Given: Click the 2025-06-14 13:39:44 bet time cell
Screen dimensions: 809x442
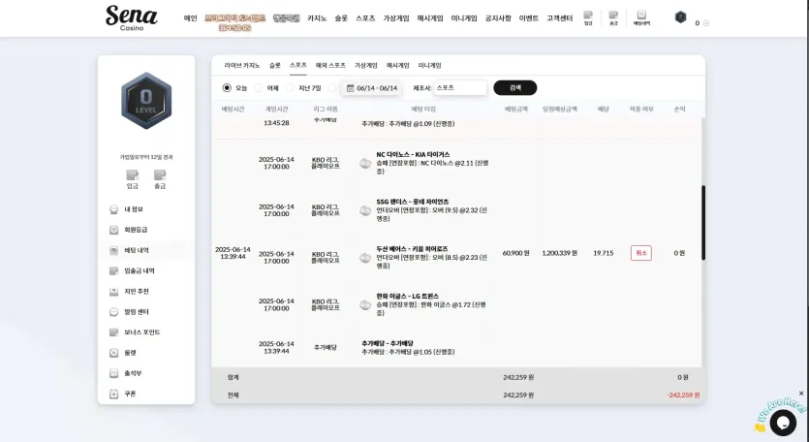Looking at the screenshot, I should pos(233,253).
